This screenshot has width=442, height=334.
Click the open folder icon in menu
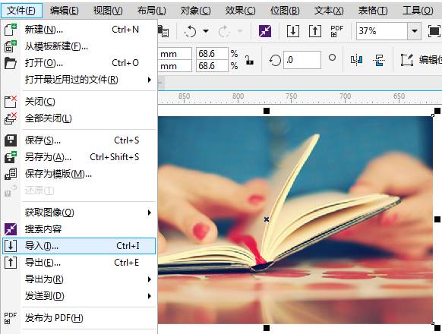(11, 63)
